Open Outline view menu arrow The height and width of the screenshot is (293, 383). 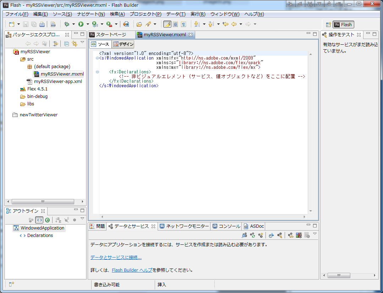pyautogui.click(x=82, y=219)
